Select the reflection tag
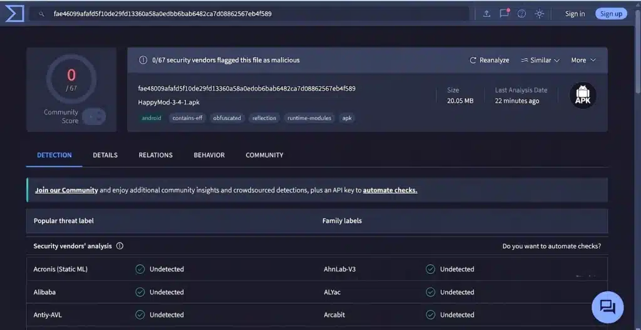Viewport: 641px width, 330px height. click(264, 118)
